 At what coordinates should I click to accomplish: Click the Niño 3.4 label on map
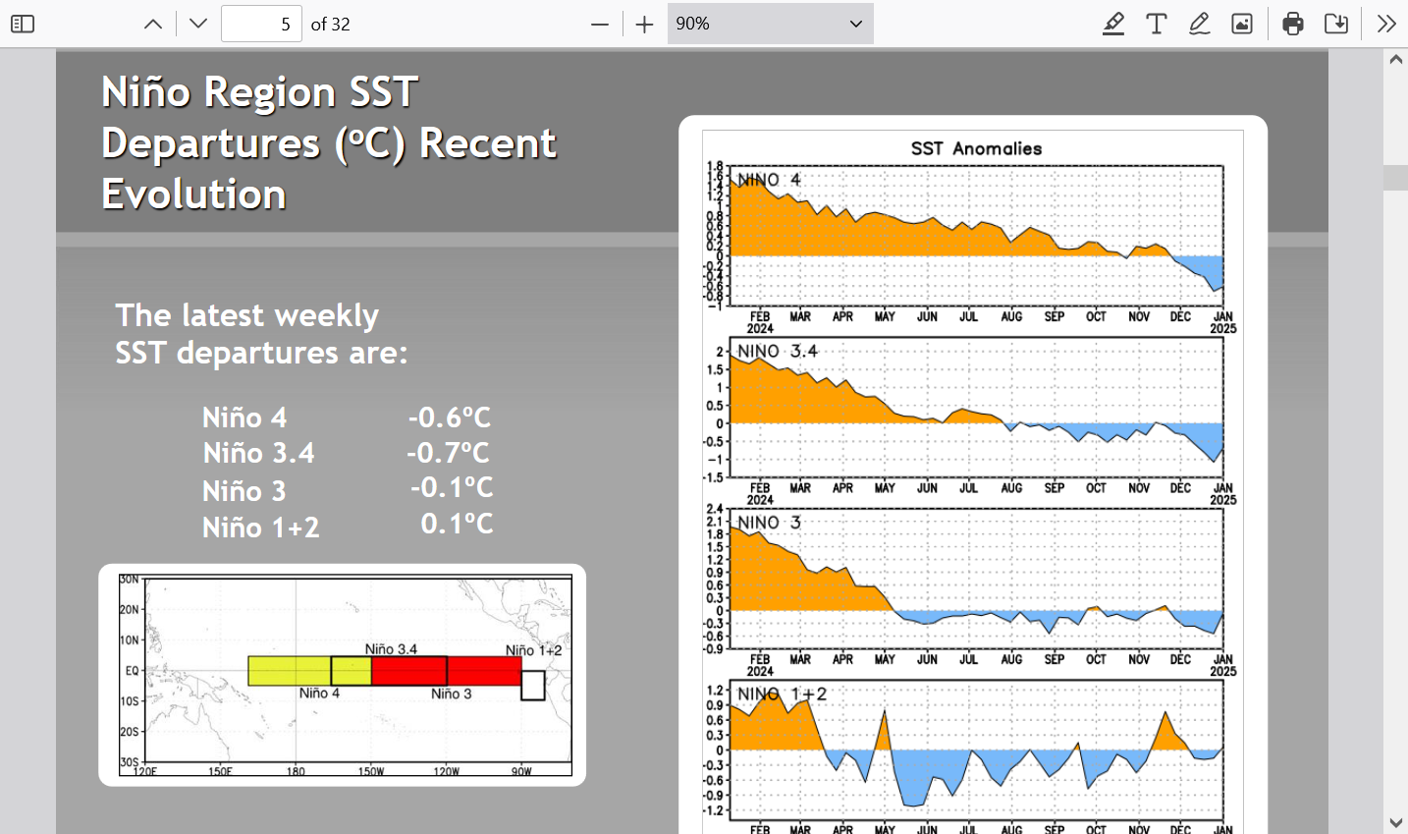391,649
